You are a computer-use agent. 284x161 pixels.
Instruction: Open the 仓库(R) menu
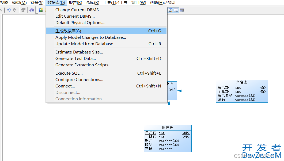(93, 3)
